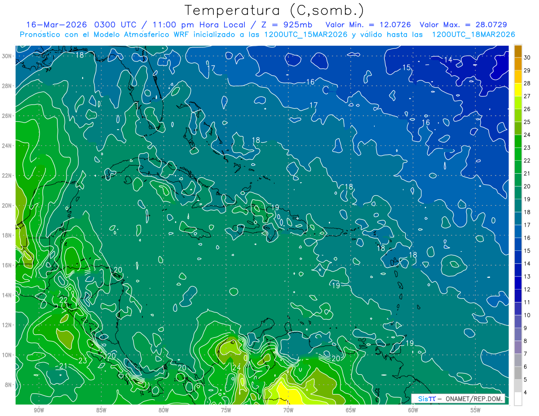Image resolution: width=539 pixels, height=416 pixels.
Task: Click the "18N" latitude axis label
Action: pyautogui.click(x=7, y=235)
